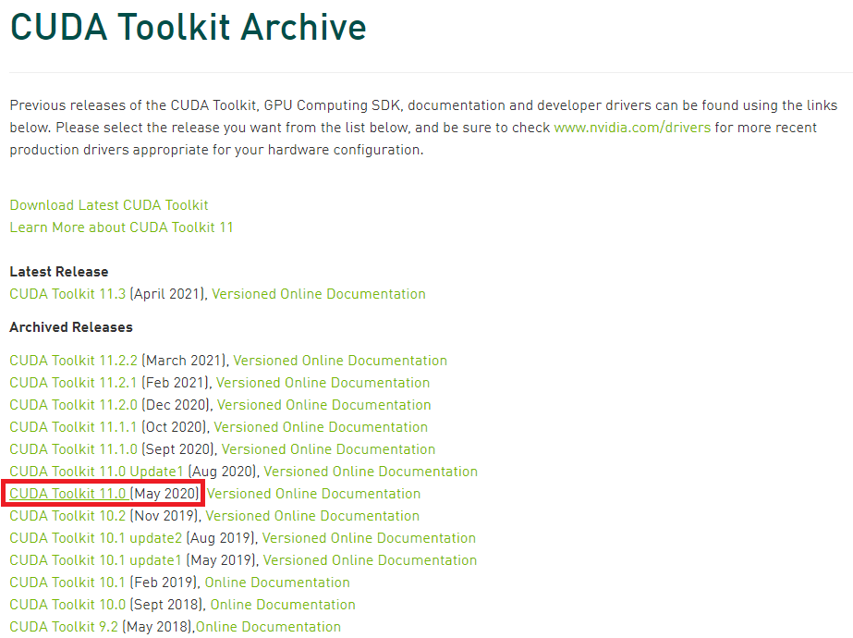Open documentation link for 11.2.2 March 2021
Viewport: 853px width, 638px height.
click(x=340, y=361)
